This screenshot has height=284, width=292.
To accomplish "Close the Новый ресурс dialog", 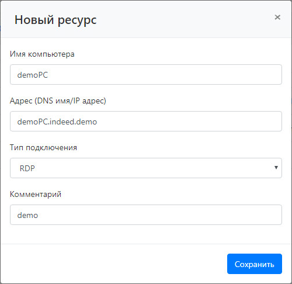I will 277,17.
